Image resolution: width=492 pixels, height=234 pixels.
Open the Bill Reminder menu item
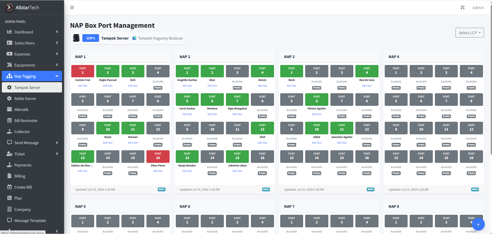(x=32, y=120)
